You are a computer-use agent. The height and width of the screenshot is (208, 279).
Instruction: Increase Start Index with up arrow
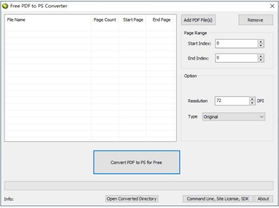pyautogui.click(x=260, y=42)
